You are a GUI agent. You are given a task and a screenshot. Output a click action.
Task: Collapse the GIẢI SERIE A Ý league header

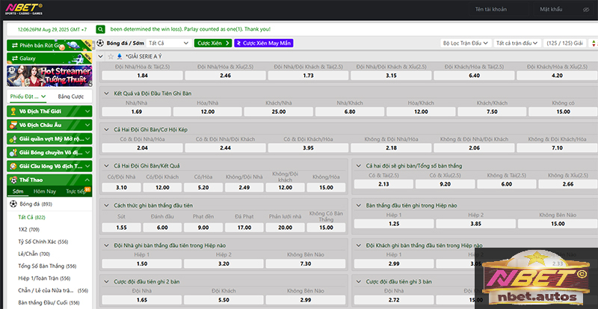[x=102, y=57]
